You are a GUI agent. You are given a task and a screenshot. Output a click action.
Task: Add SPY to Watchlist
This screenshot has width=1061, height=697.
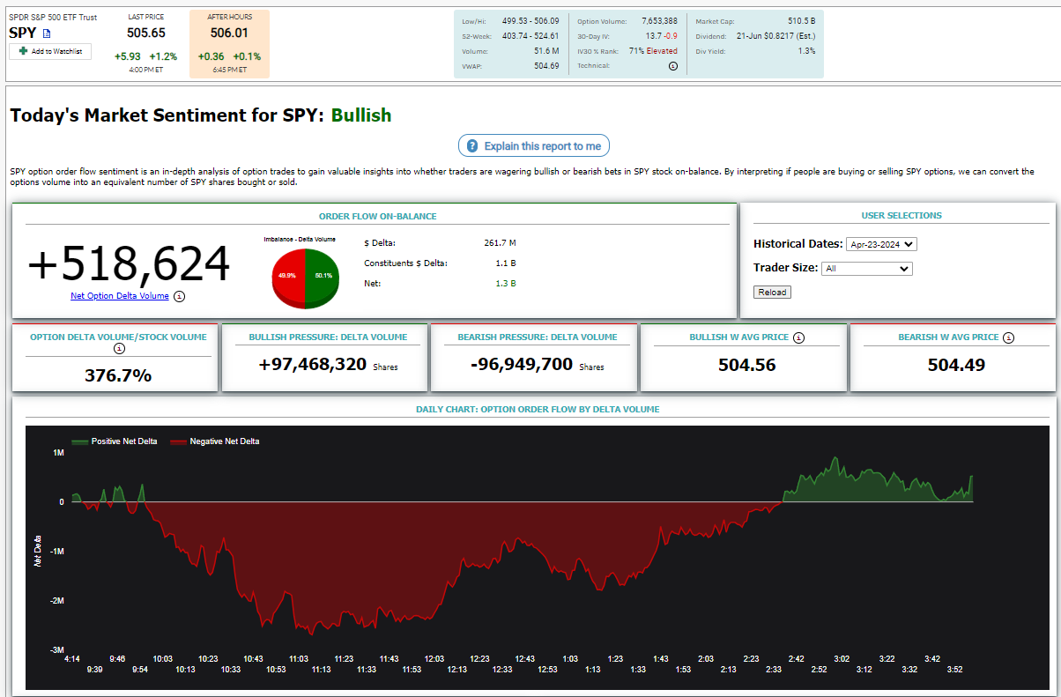pyautogui.click(x=50, y=51)
